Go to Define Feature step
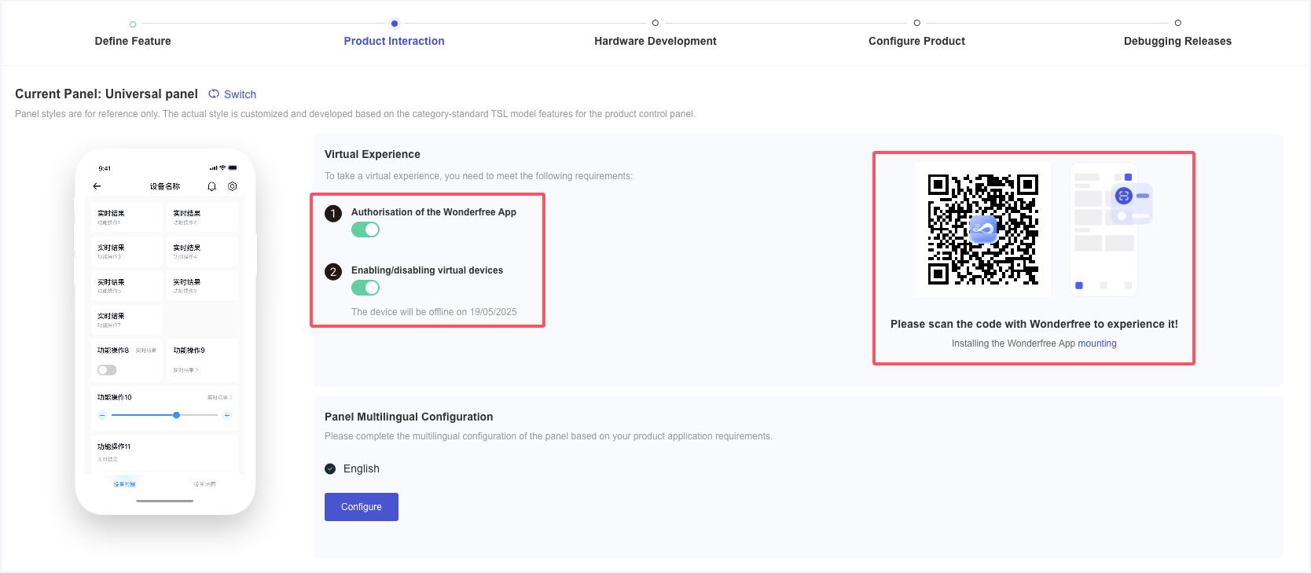Viewport: 1311px width, 573px height. (x=133, y=41)
